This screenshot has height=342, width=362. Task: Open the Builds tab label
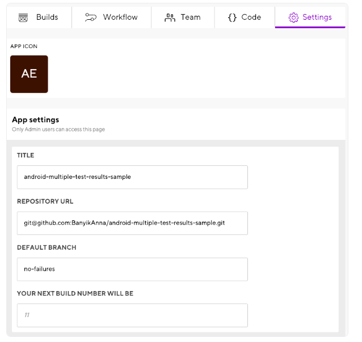point(47,18)
